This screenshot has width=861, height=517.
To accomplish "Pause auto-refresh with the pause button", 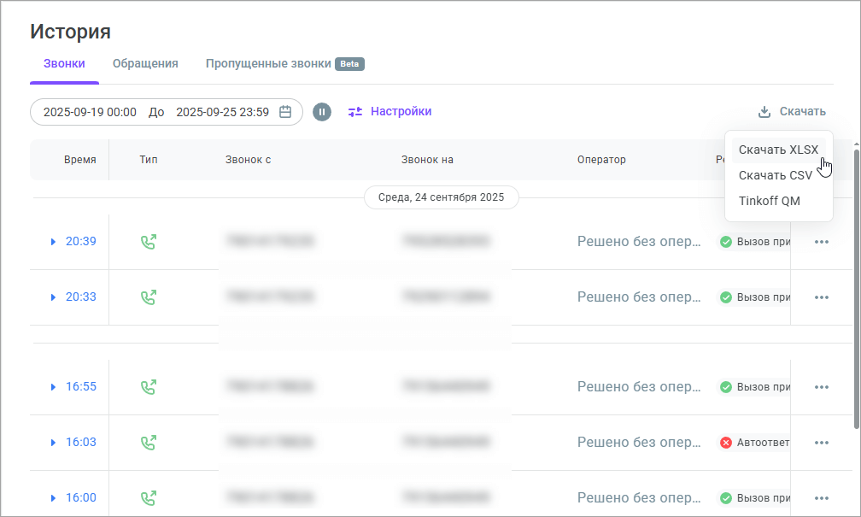I will click(322, 112).
